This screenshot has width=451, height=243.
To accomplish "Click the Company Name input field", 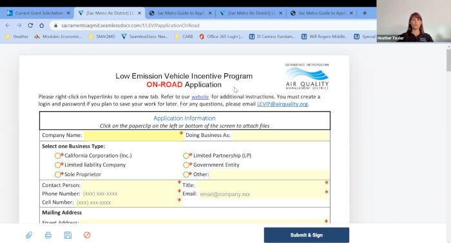I will (x=133, y=136).
